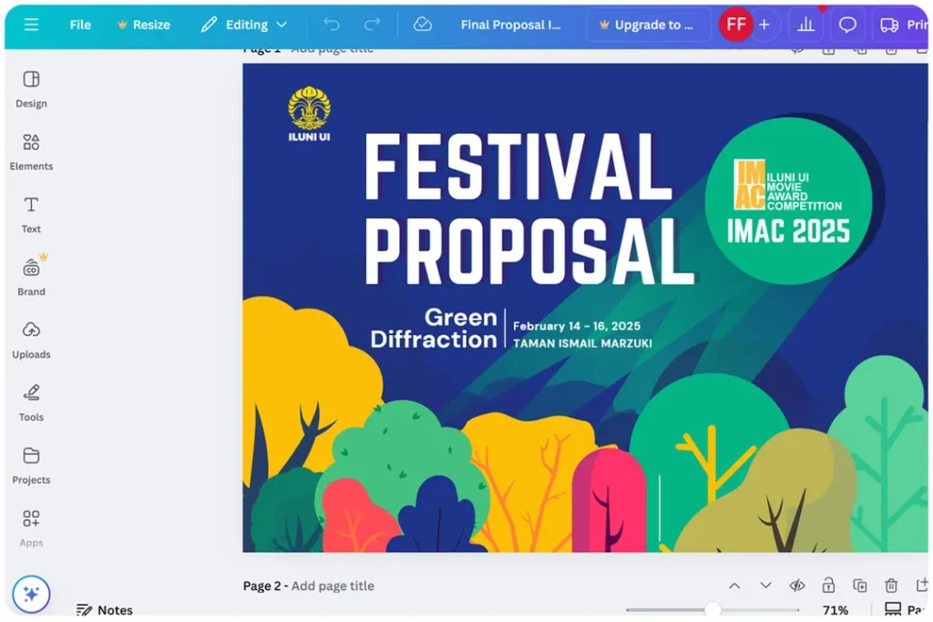Screen dimensions: 933x622
Task: Select the Final Proposal document title
Action: (x=510, y=25)
